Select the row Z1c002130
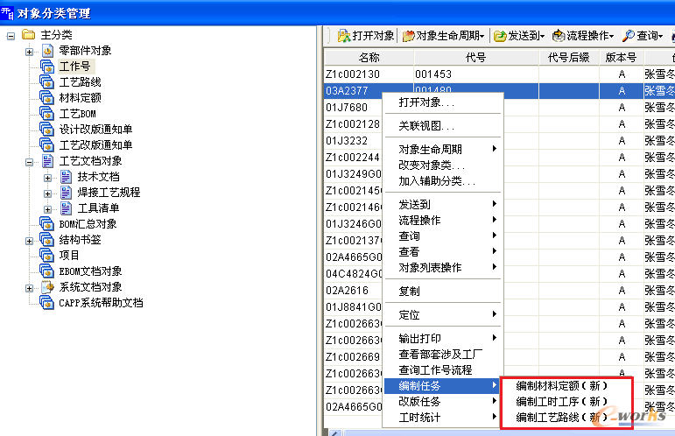675x436 pixels. (353, 74)
